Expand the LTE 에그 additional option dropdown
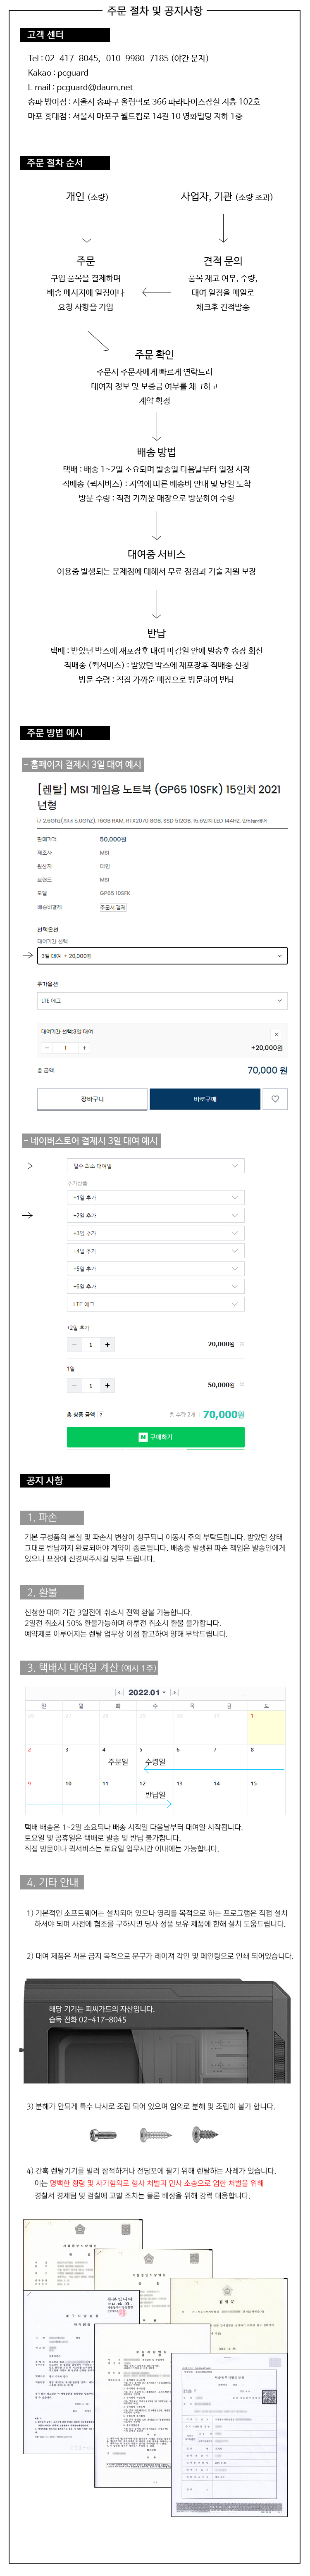 point(162,1000)
